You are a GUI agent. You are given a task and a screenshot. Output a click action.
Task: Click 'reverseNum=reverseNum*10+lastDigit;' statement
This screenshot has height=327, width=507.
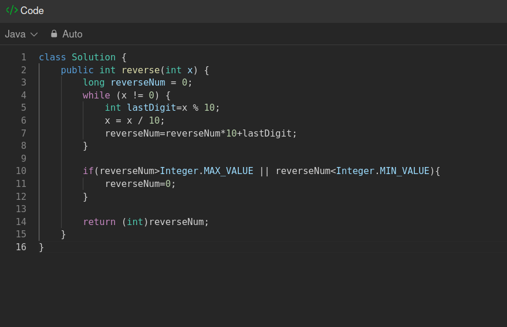point(201,133)
